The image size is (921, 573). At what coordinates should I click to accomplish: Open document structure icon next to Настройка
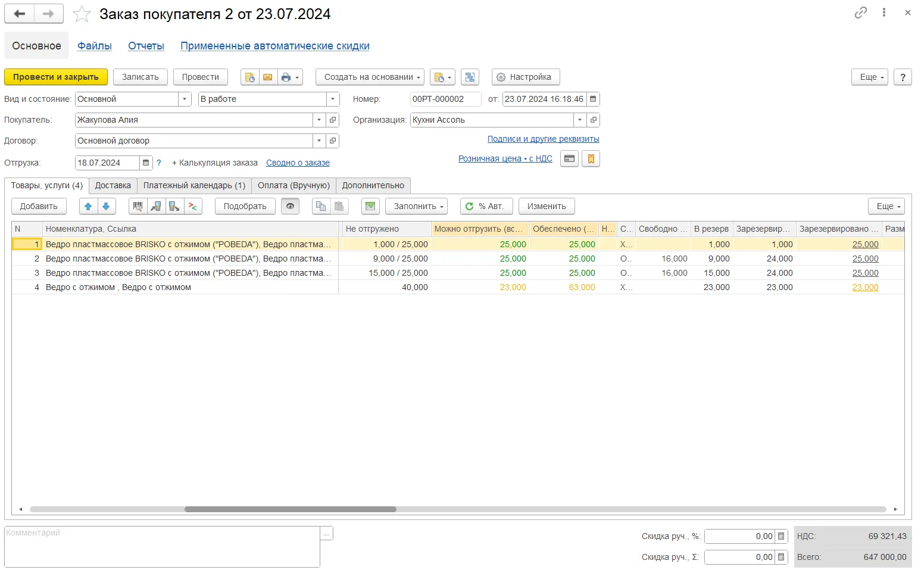pyautogui.click(x=470, y=77)
